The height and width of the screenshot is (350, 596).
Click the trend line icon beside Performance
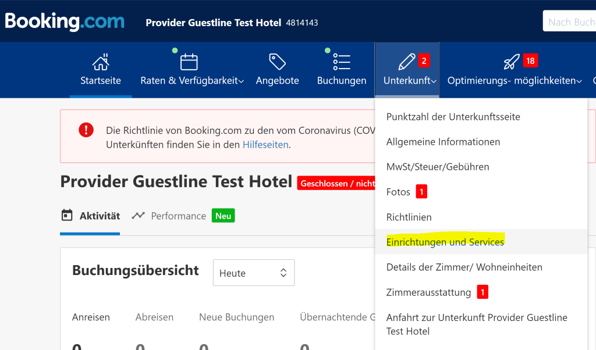coord(138,216)
